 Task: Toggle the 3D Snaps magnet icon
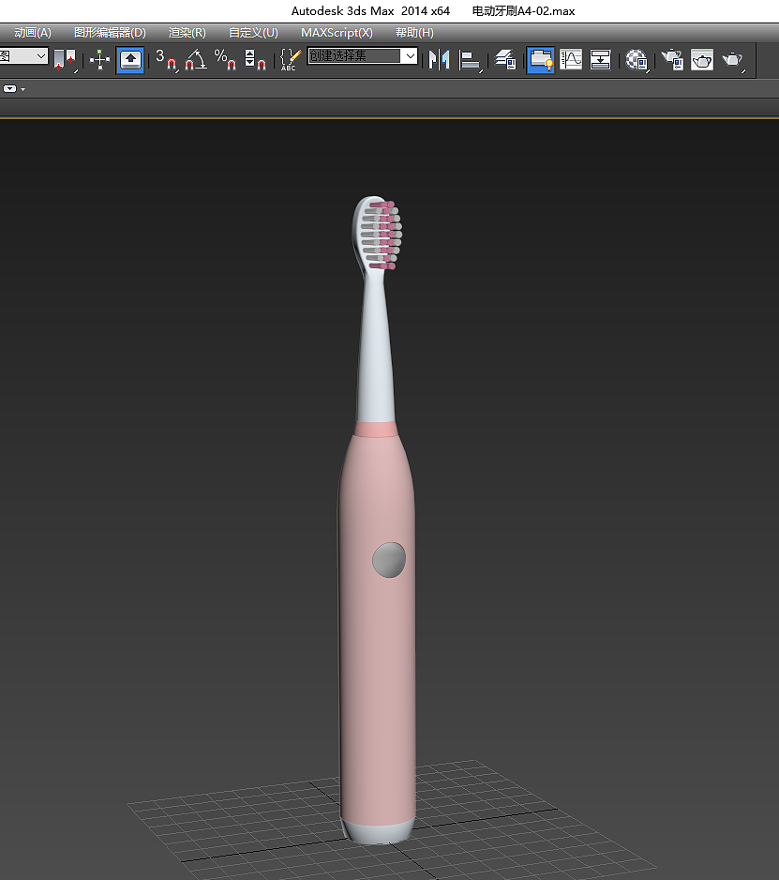167,59
